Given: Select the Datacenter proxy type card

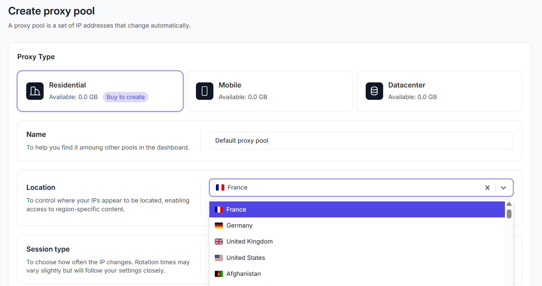Looking at the screenshot, I should (x=439, y=91).
